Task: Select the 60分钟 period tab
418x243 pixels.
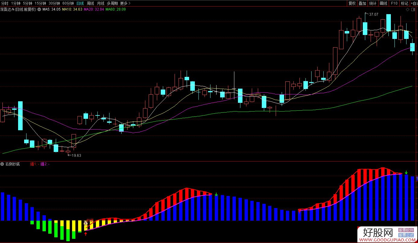Action: [68, 3]
